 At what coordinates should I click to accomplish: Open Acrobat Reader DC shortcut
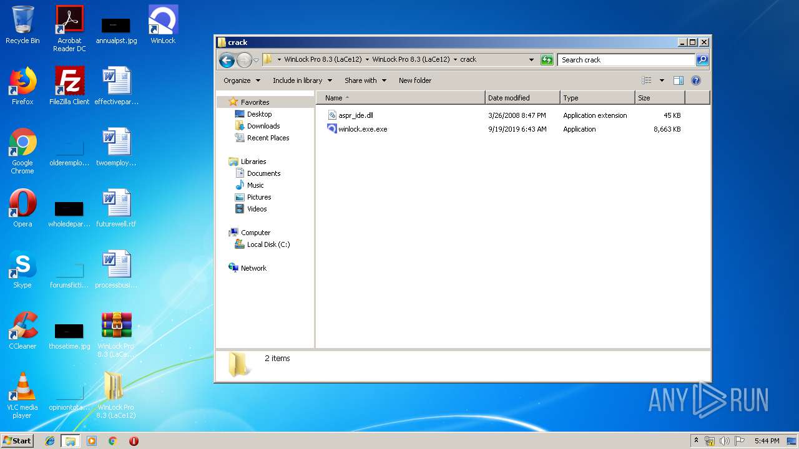coord(69,28)
